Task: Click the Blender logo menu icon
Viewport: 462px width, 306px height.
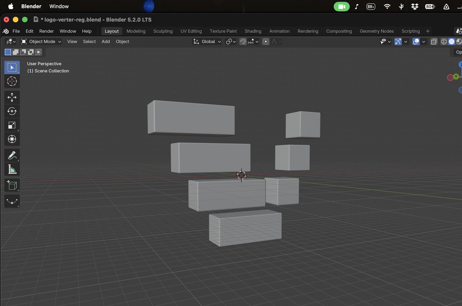Action: click(6, 31)
